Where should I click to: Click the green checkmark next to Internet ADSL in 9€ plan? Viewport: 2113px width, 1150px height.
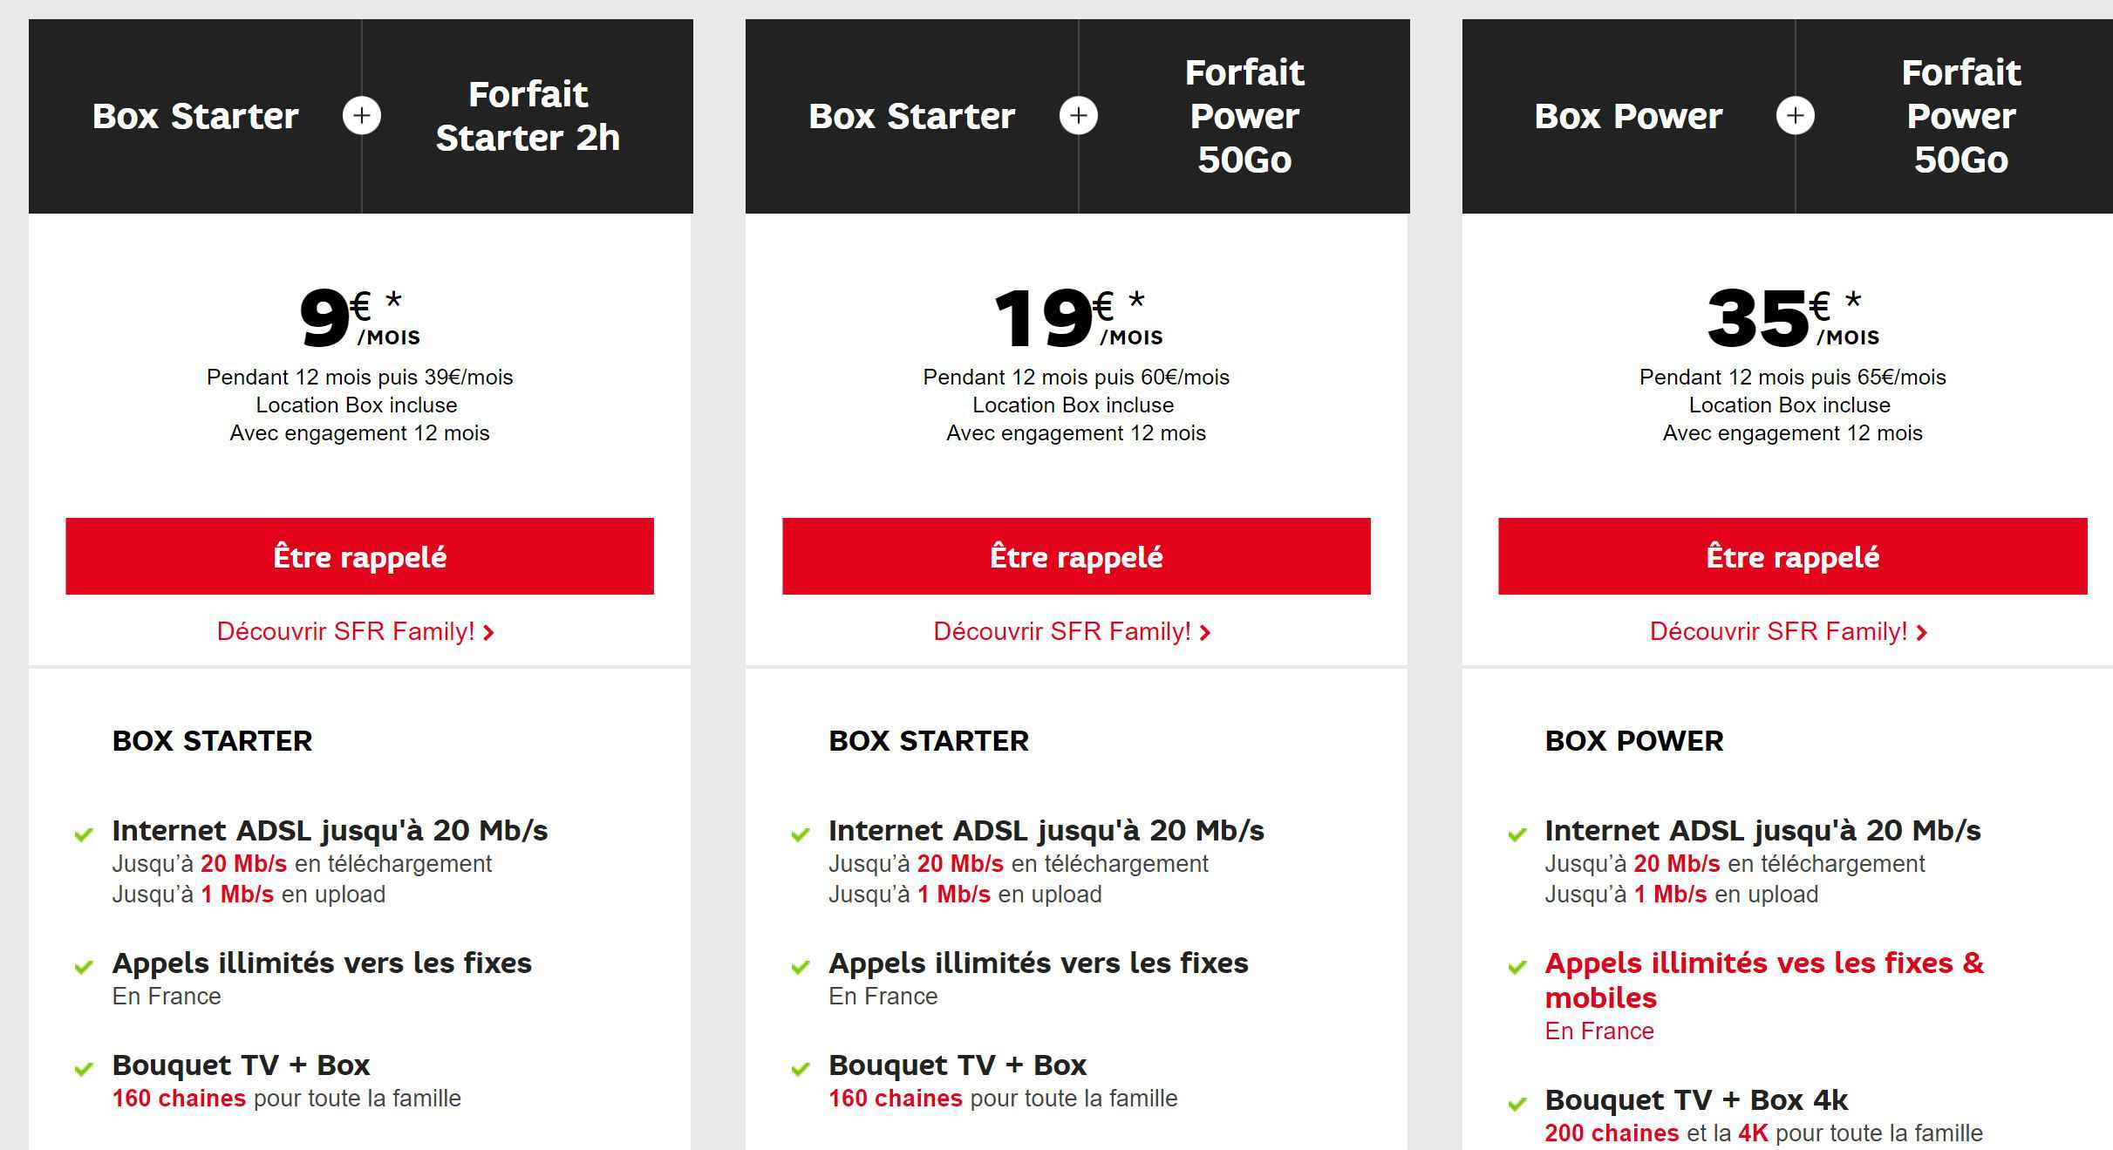[x=84, y=834]
